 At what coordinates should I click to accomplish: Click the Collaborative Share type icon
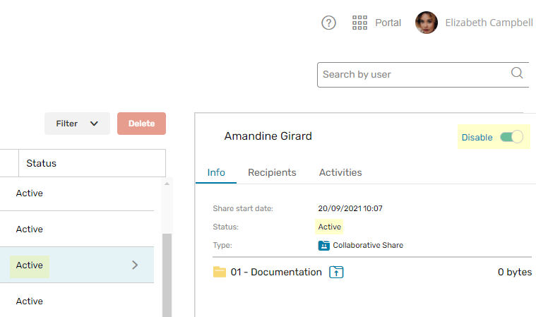click(x=323, y=245)
